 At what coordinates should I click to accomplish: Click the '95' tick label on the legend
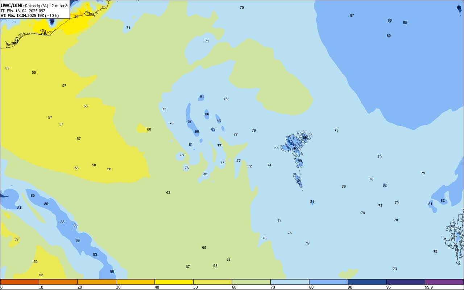click(x=389, y=287)
